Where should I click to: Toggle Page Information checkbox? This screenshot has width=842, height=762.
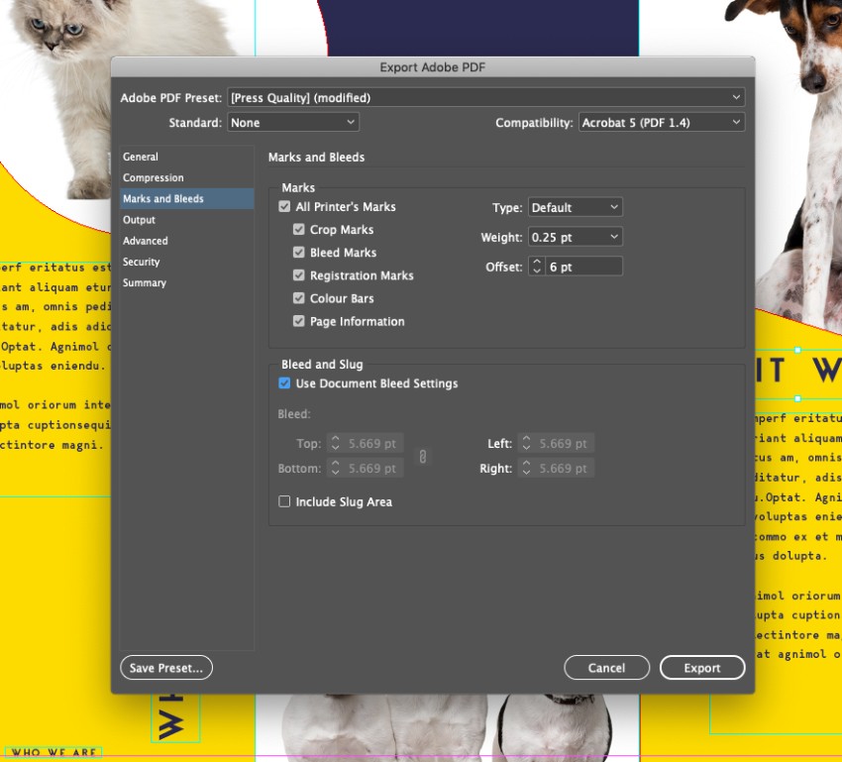298,321
